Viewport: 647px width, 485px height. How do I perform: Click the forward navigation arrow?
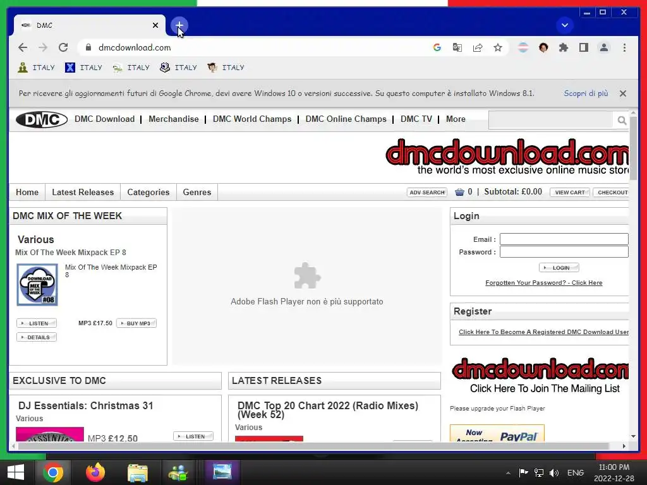point(43,47)
